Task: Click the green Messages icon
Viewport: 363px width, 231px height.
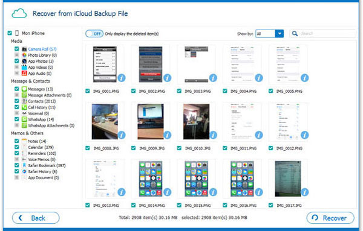Action: click(x=24, y=89)
